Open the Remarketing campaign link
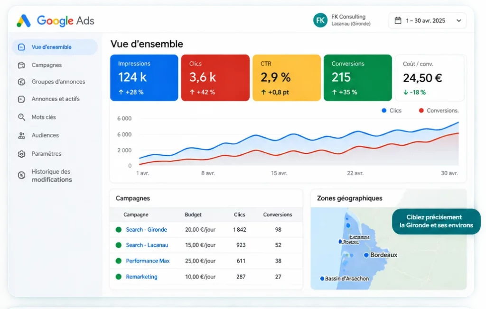486x309 pixels. click(x=141, y=277)
